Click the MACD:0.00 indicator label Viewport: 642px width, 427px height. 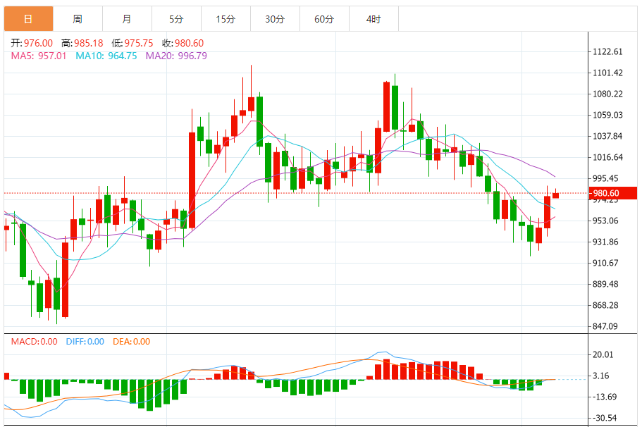[34, 342]
